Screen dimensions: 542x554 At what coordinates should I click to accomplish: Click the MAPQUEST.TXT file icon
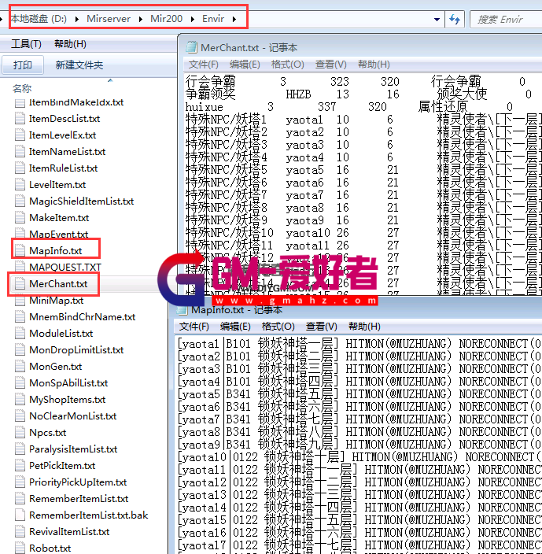[x=20, y=268]
